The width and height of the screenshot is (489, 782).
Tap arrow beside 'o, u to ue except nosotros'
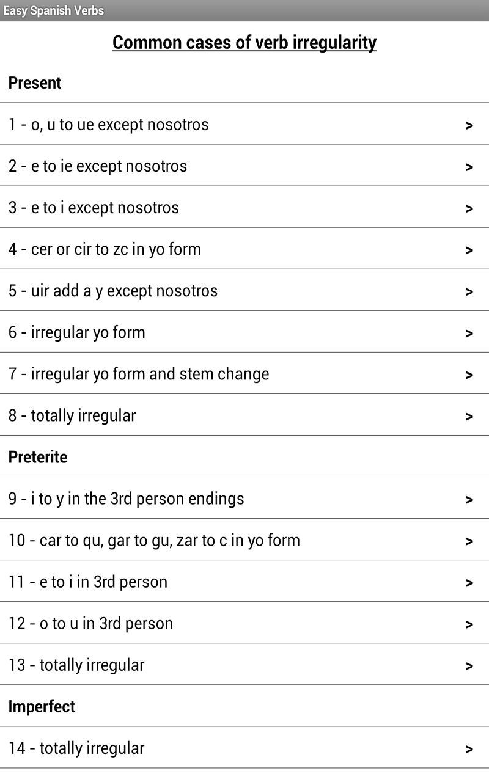tap(469, 125)
